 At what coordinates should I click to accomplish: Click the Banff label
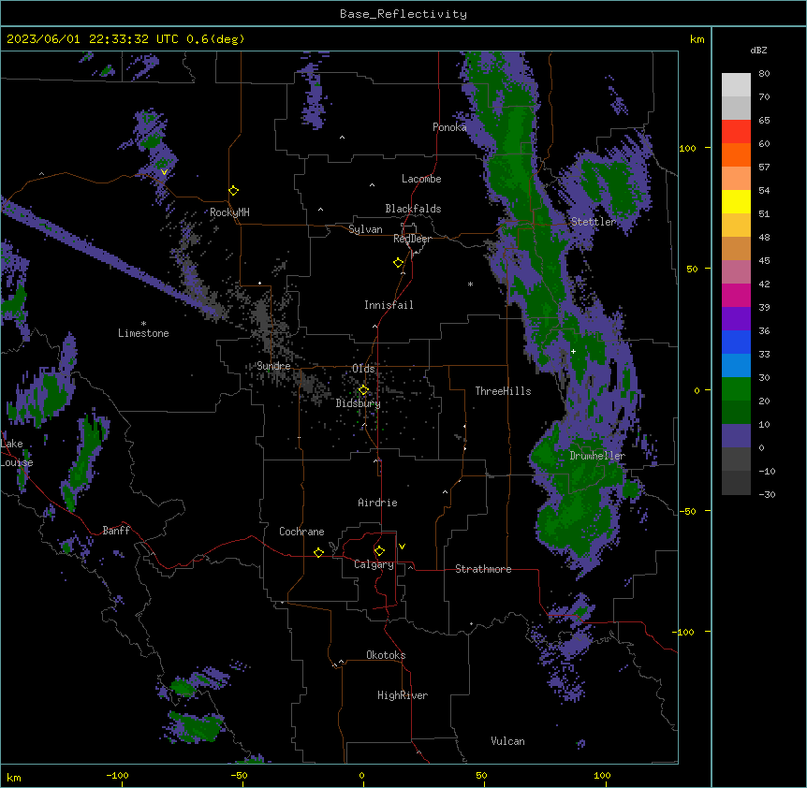116,531
